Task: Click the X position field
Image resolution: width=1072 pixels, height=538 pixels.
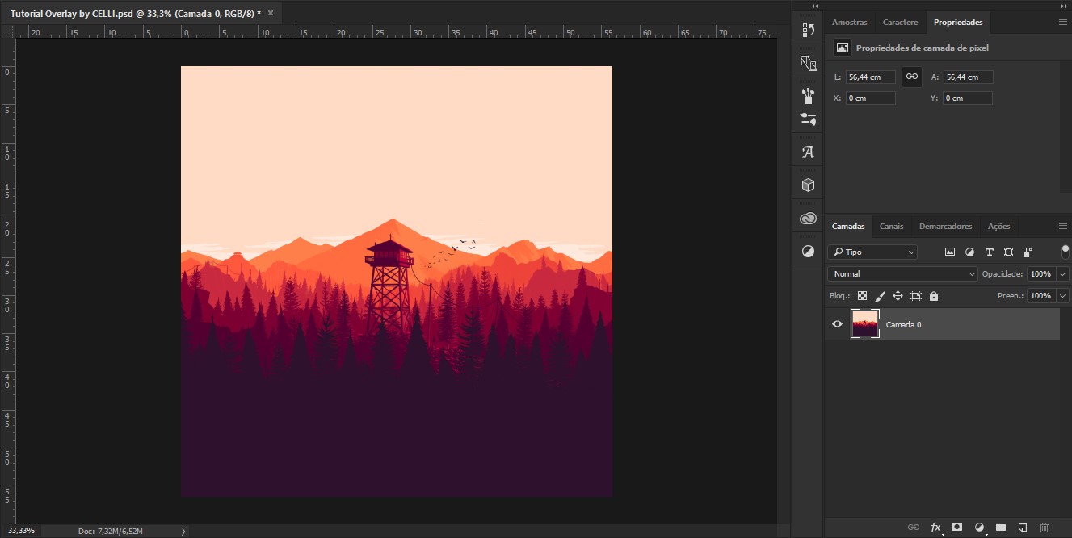Action: point(871,98)
